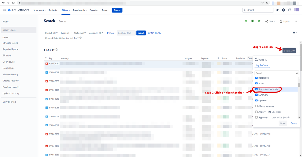Open the People menu
302x157 pixels.
point(94,10)
